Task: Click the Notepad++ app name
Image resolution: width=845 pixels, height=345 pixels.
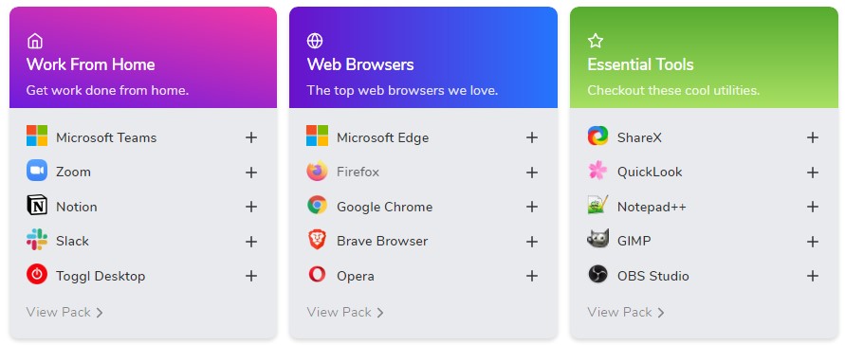Action: [x=652, y=207]
